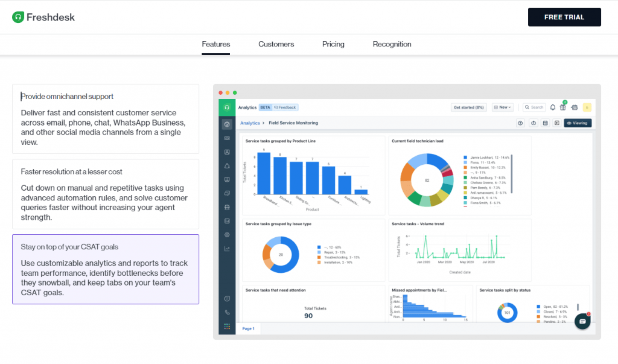Click the technician load legend scrollbar
This screenshot has height=364, width=618.
(x=512, y=174)
